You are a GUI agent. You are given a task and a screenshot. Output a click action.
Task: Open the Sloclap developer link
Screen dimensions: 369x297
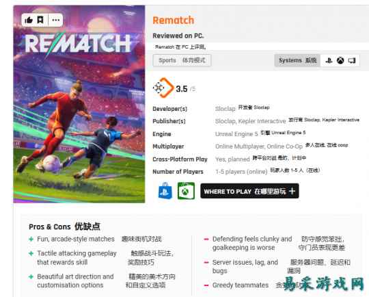[x=225, y=109]
